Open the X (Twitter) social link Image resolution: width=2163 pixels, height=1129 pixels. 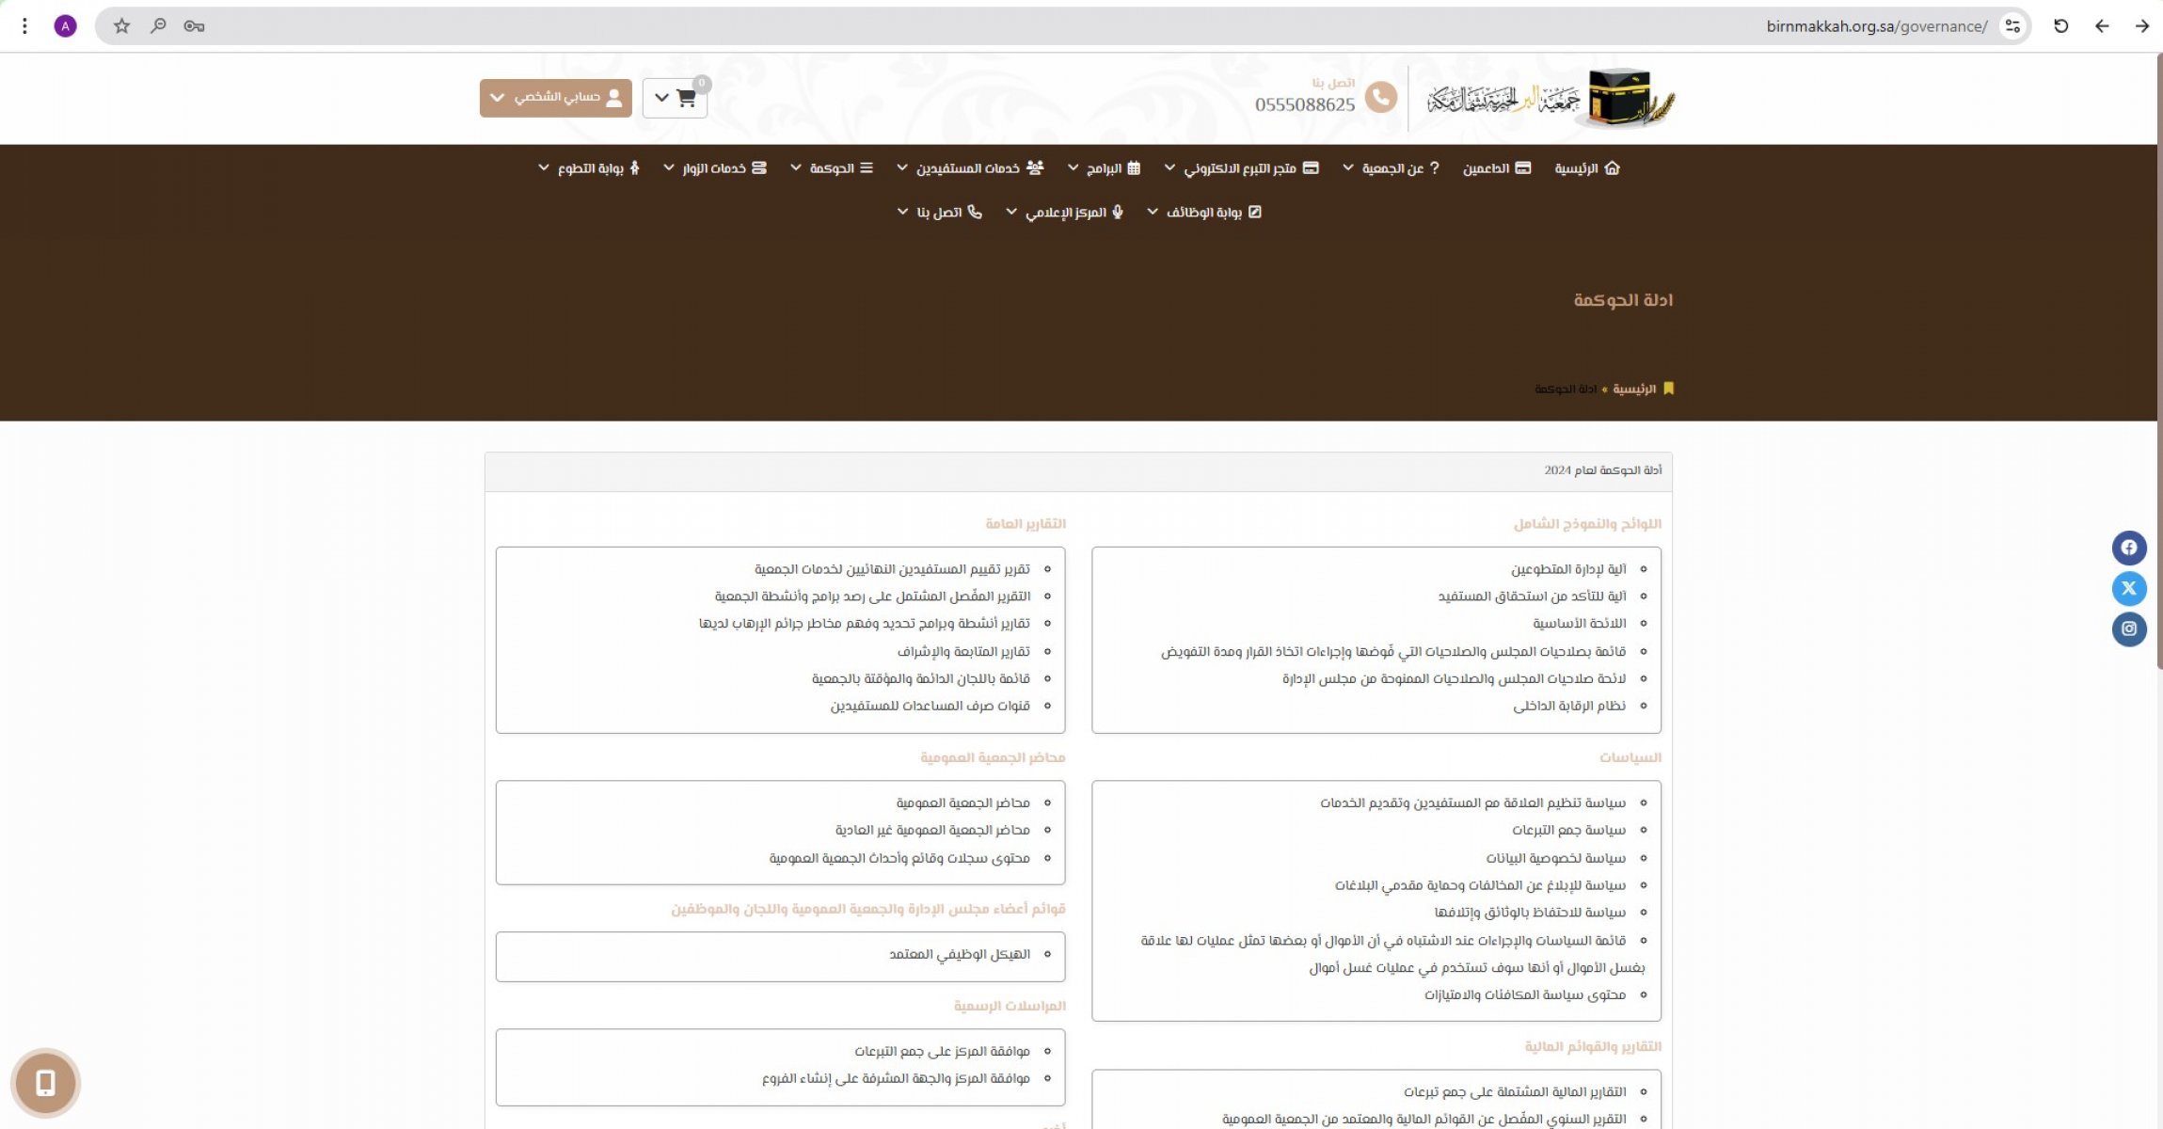coord(2128,589)
